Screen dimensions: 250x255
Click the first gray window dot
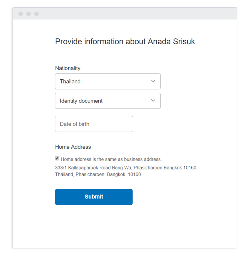click(x=21, y=14)
